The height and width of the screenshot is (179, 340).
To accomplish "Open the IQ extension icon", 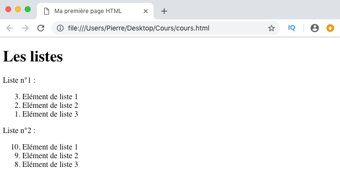I will (291, 28).
